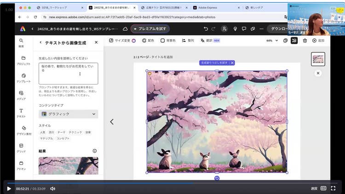
Task: Open the Add-ons (アドオン) sidebar item
Action: 21,165
